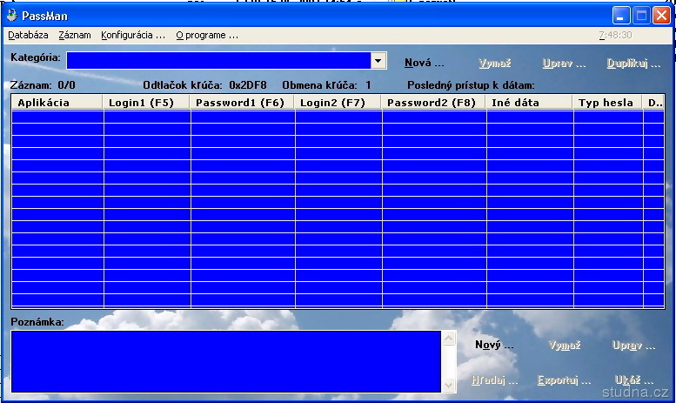Click the Password1 (F6) column header
Viewport: 676px width, 403px height.
pyautogui.click(x=242, y=103)
